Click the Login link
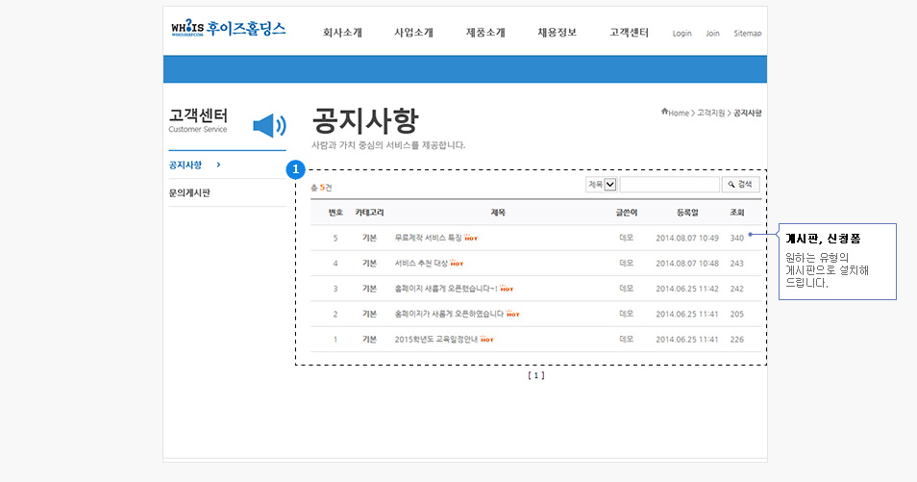 click(x=682, y=34)
